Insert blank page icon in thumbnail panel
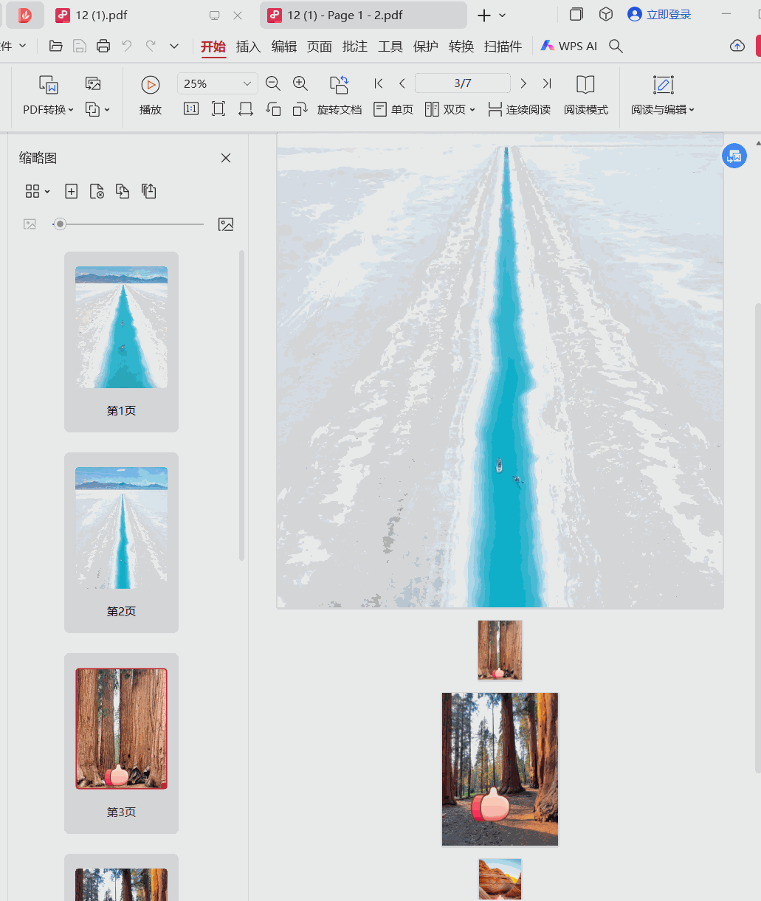761x901 pixels. (x=72, y=191)
